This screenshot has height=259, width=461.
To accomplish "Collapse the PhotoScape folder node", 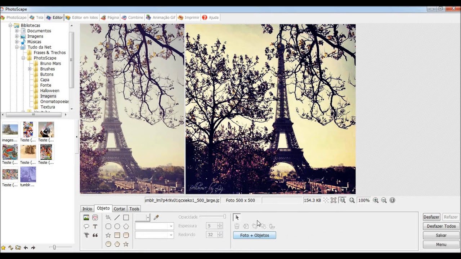I will (23, 58).
